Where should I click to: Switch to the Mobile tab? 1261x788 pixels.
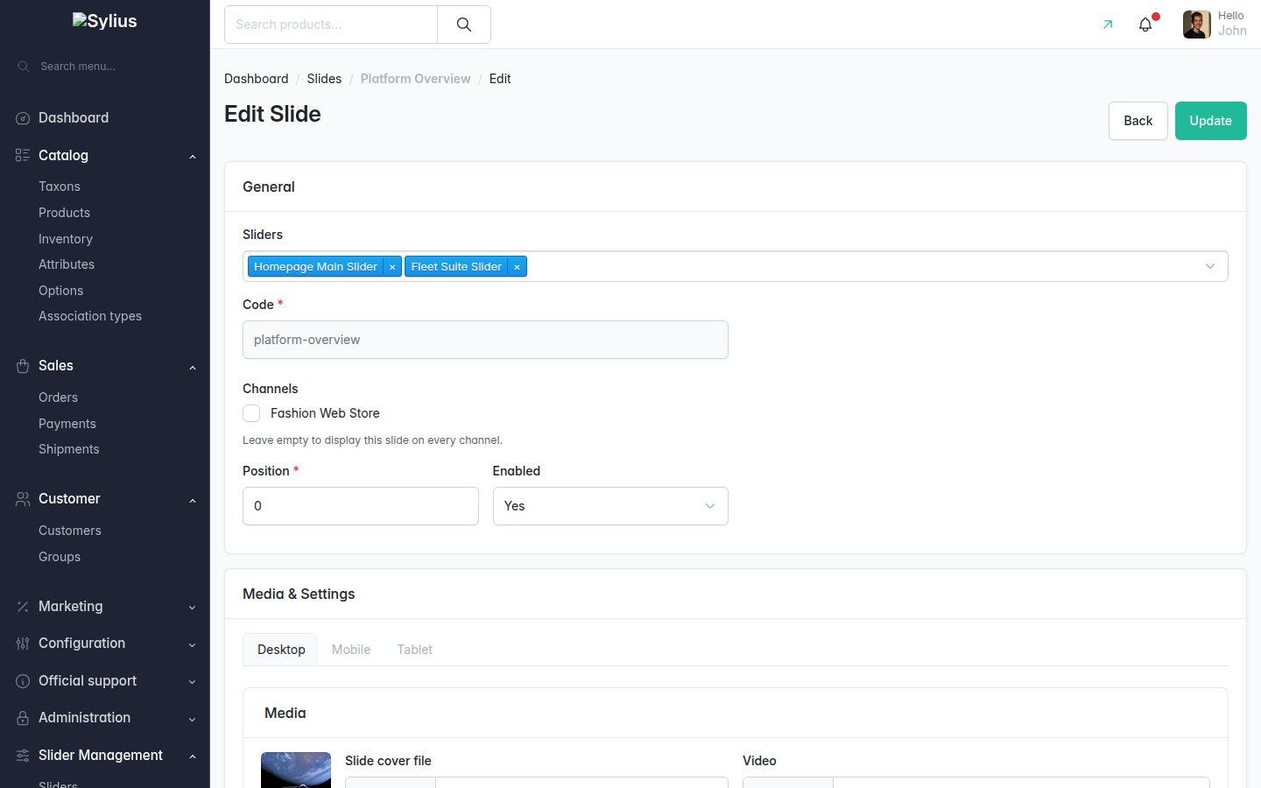pyautogui.click(x=351, y=650)
